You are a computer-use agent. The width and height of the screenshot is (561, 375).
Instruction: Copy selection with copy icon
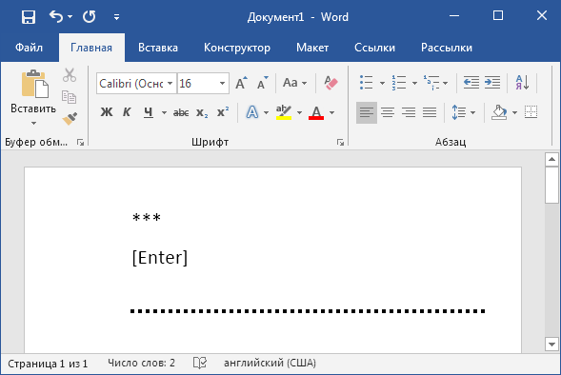click(x=69, y=97)
